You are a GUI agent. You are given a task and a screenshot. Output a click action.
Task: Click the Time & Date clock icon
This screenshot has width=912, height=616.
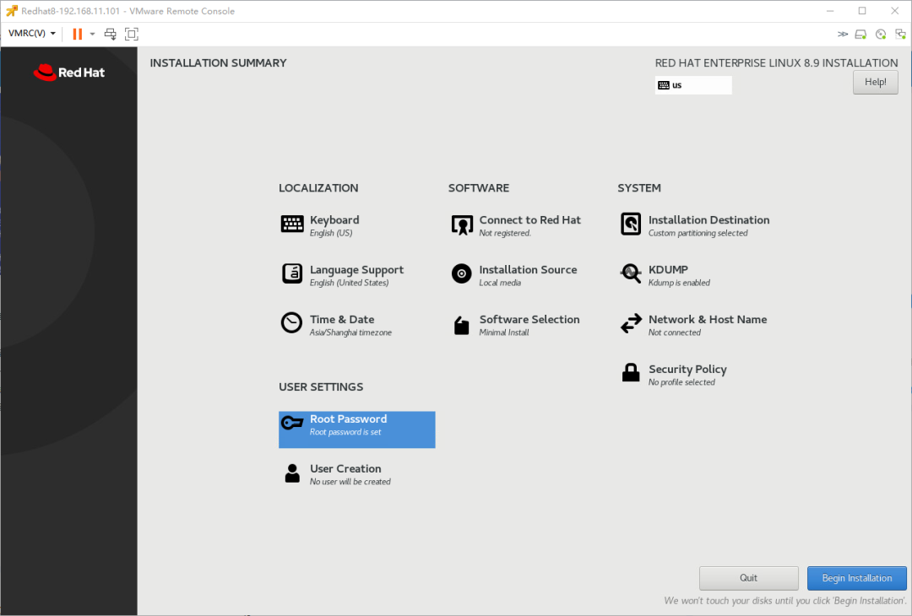(x=291, y=323)
